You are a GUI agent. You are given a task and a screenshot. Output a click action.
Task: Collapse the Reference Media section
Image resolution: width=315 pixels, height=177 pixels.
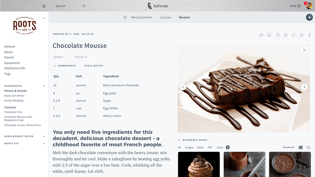click(179, 140)
